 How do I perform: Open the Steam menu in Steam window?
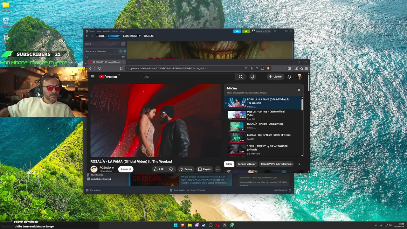pyautogui.click(x=92, y=31)
